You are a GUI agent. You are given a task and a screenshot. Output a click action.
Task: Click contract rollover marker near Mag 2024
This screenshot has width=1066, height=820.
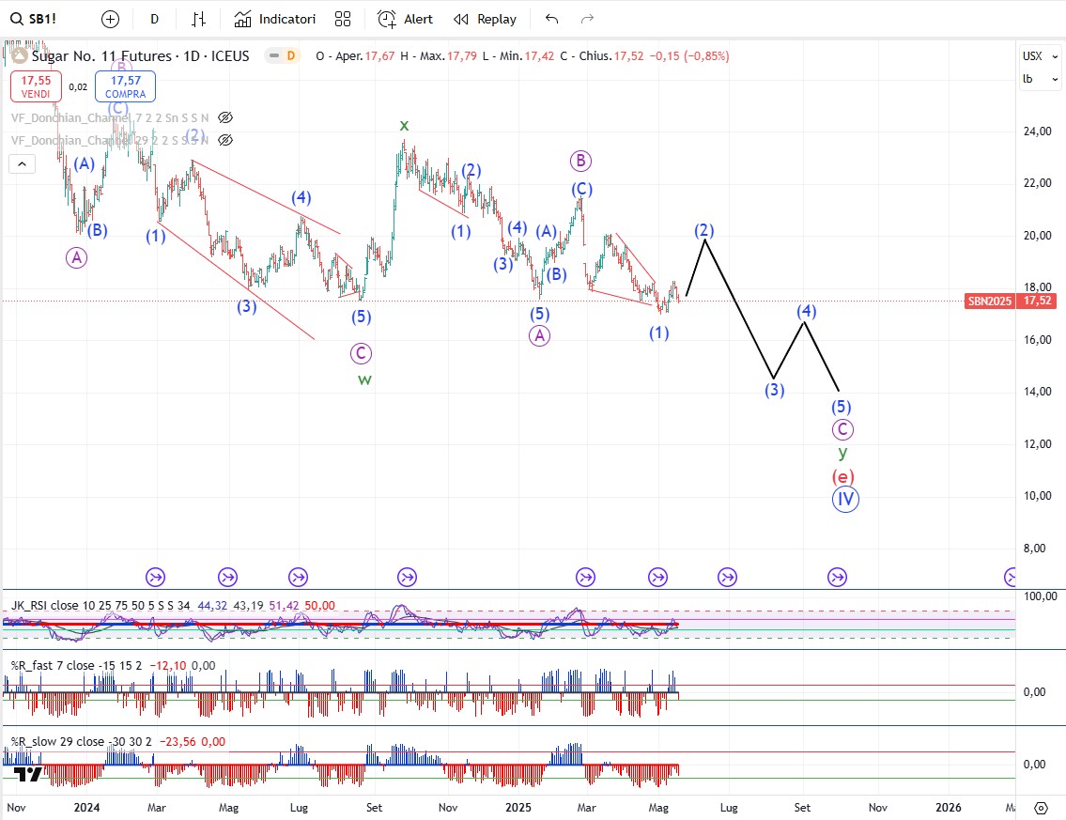point(227,578)
